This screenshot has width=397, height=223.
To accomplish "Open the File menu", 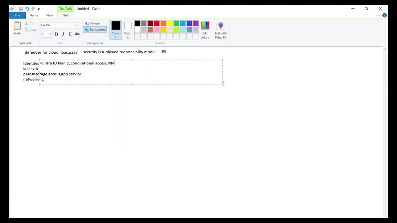I will pyautogui.click(x=17, y=15).
